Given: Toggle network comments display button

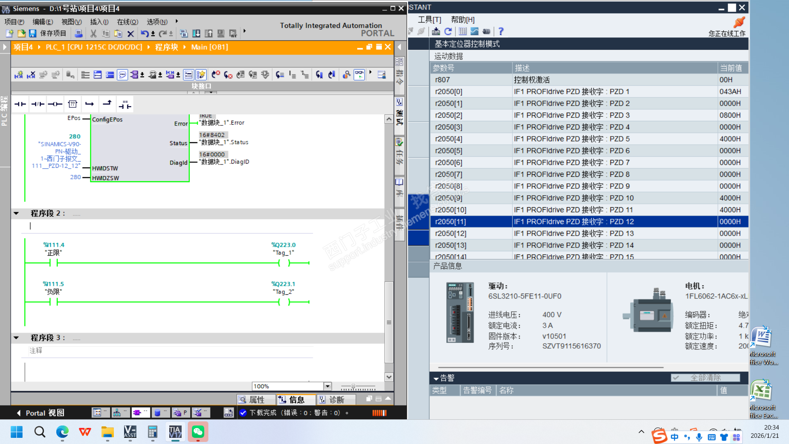Looking at the screenshot, I should click(x=122, y=74).
